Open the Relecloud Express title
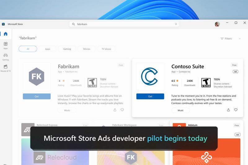Screen dimensions: 248x165 pyautogui.click(x=47, y=125)
